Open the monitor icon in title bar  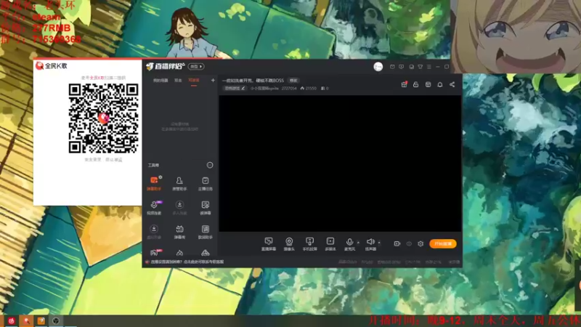point(402,67)
